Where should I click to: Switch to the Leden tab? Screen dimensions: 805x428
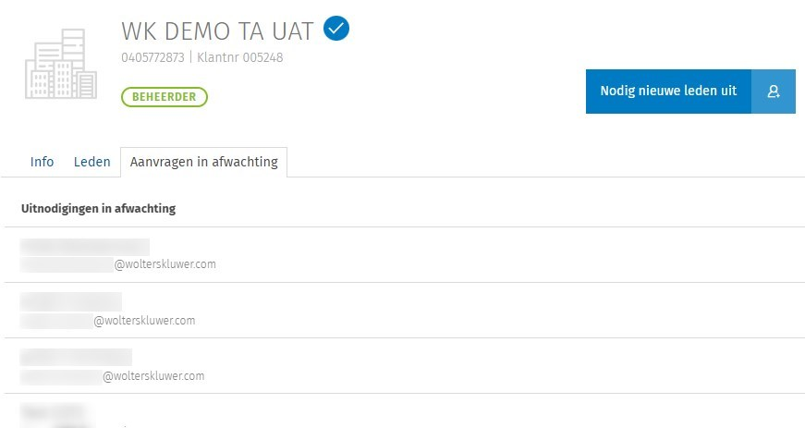coord(91,162)
